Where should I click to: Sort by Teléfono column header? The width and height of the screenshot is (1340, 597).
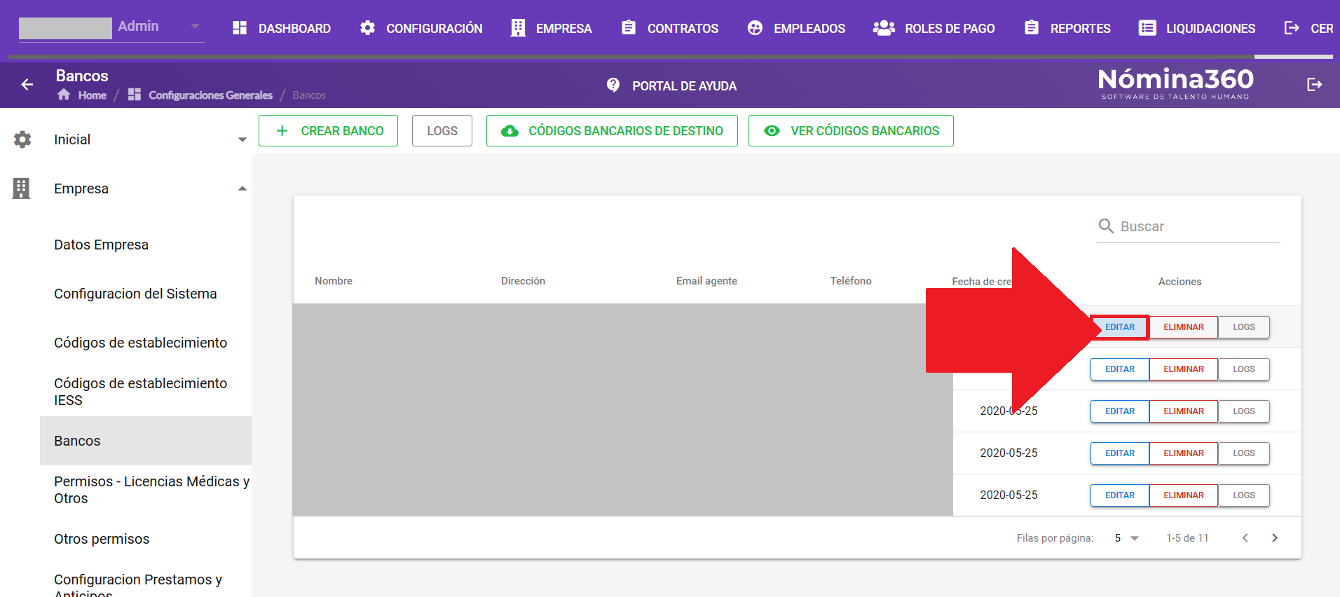pyautogui.click(x=851, y=281)
